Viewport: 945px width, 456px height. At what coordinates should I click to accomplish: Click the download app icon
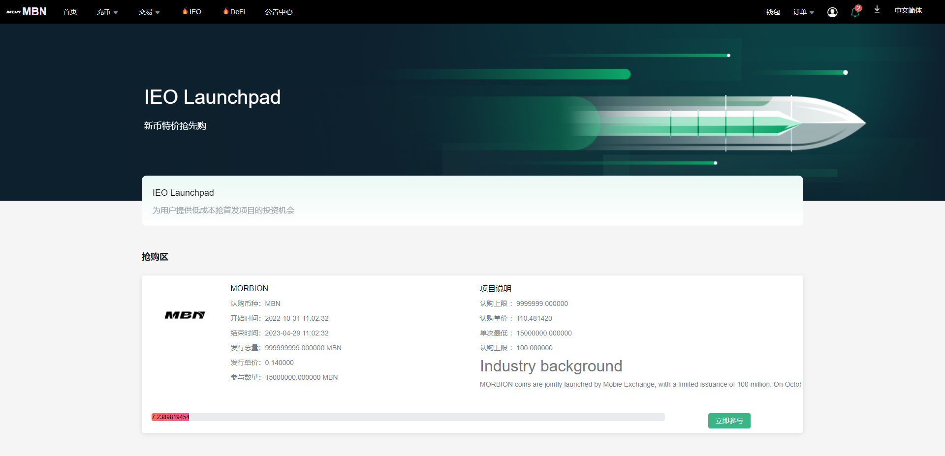coord(877,10)
